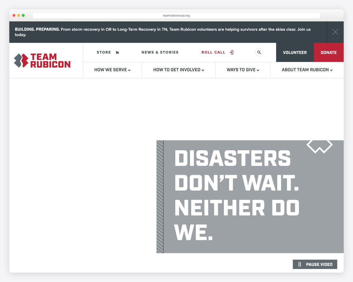Screen dimensions: 353x282
Task: Click the red Donate button
Action: tap(329, 52)
